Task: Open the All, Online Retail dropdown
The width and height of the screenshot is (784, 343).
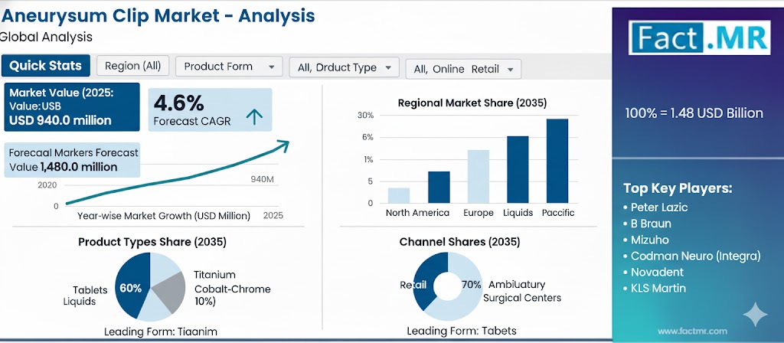Action: (462, 69)
